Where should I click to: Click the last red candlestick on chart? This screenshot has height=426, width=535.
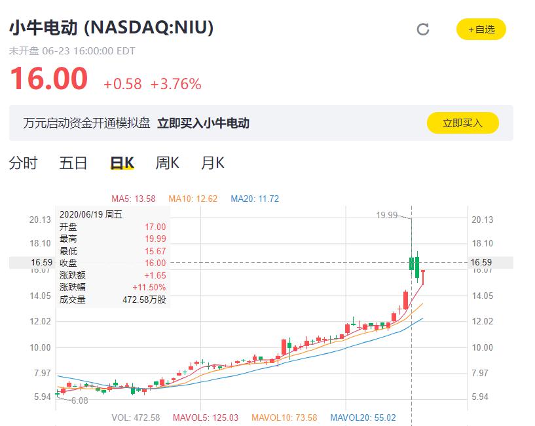[423, 277]
